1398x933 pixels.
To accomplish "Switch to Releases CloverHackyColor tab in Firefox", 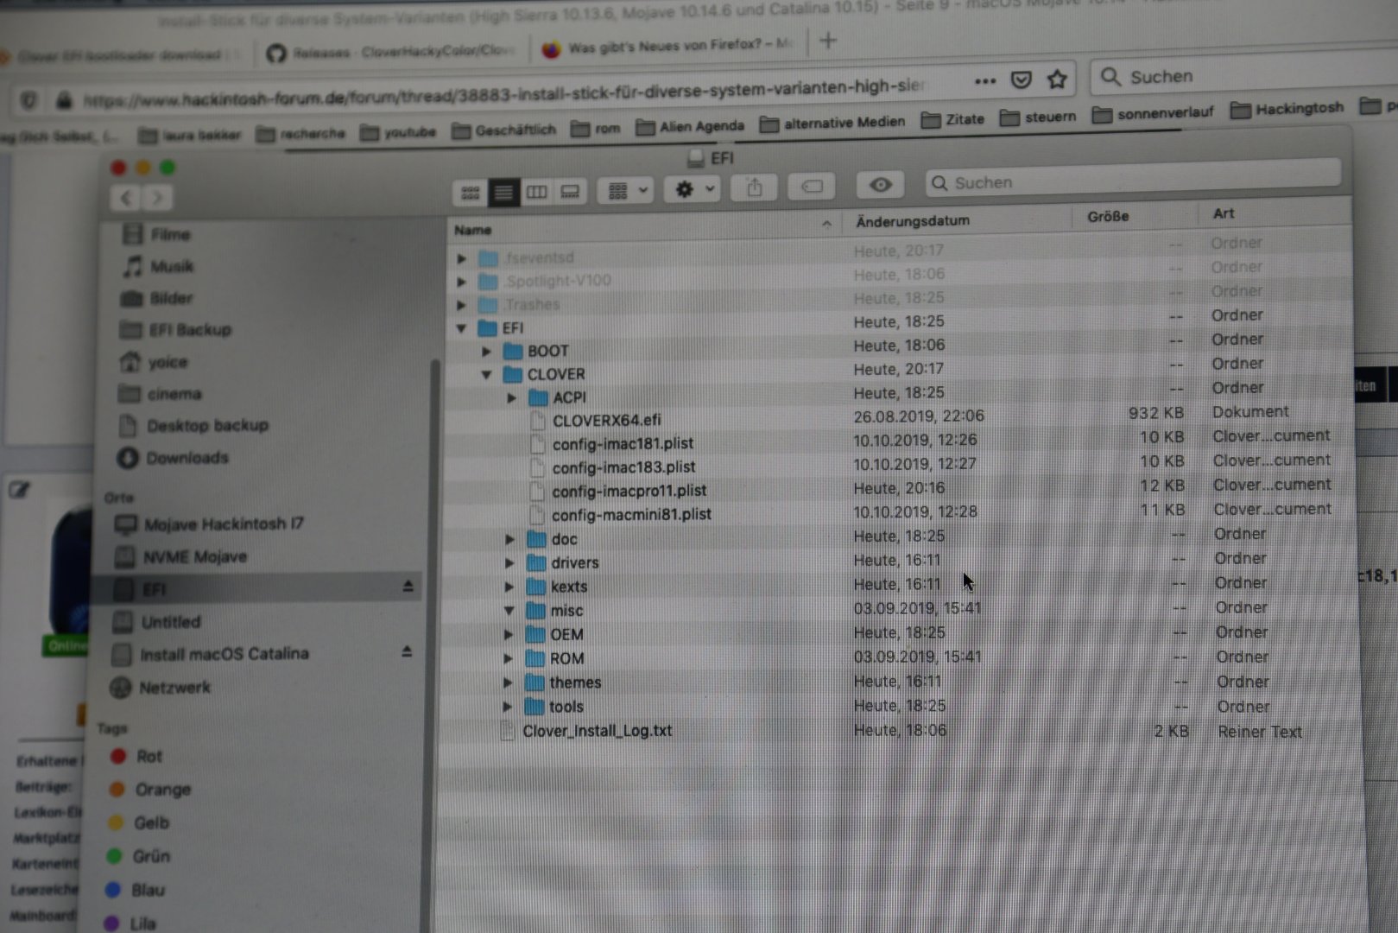I will tap(390, 52).
